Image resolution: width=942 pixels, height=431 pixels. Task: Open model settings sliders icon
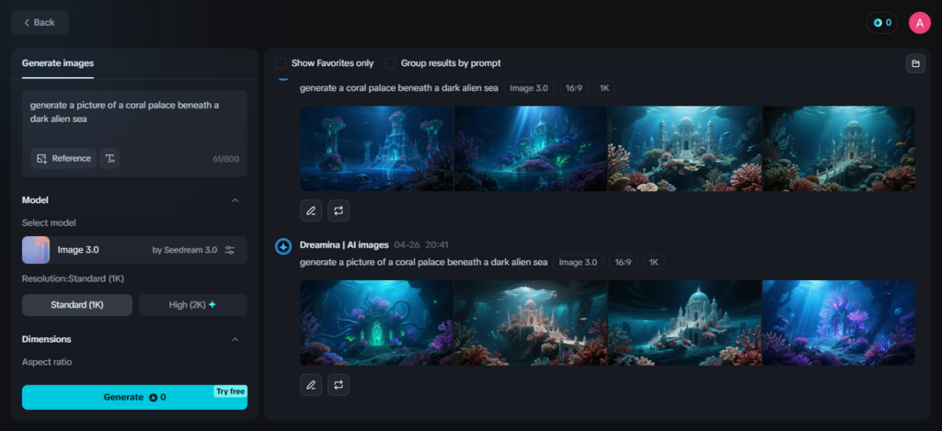click(x=229, y=250)
